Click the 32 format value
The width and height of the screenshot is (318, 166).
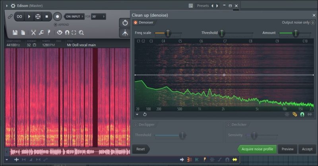pos(29,45)
